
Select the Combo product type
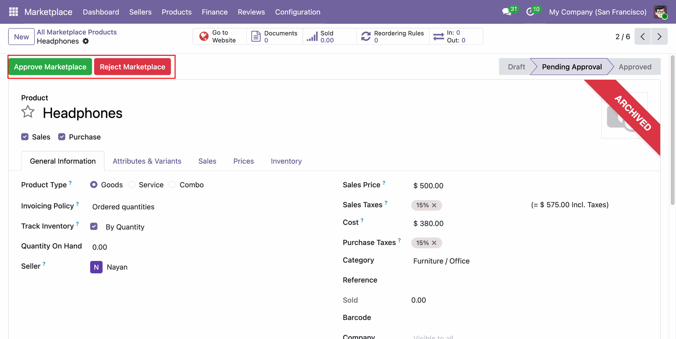[172, 185]
